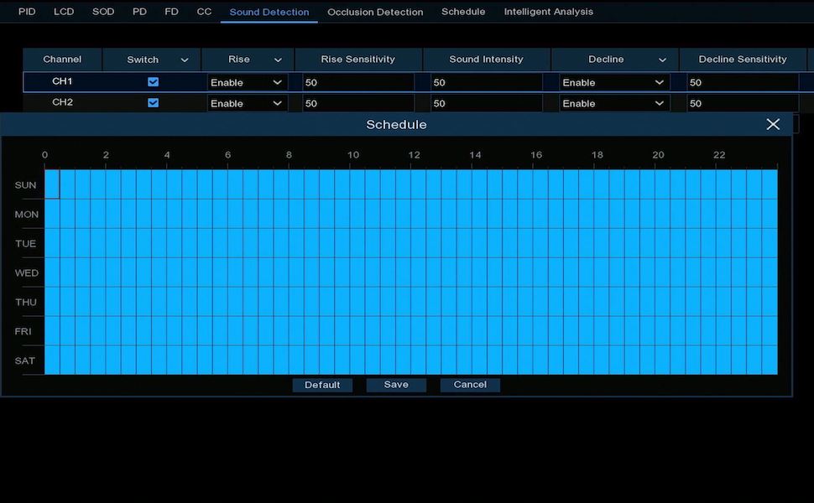Toggle the CH2 Switch checkbox

(x=153, y=103)
